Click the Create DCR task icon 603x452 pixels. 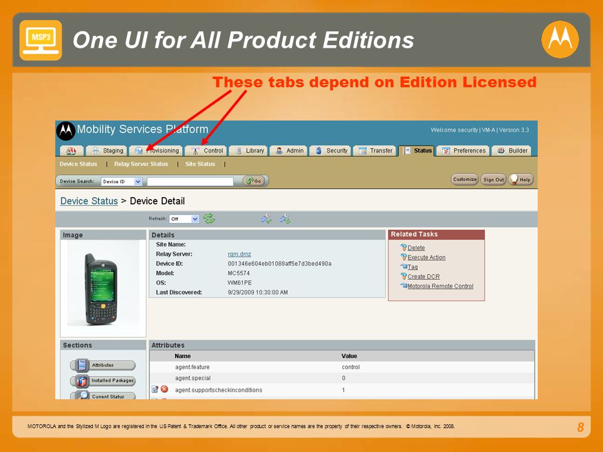coord(403,276)
